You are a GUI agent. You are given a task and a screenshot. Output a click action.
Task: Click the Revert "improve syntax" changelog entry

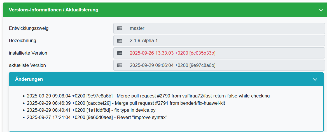click(97, 117)
